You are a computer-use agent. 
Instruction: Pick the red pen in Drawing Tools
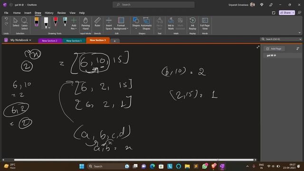click(56, 22)
